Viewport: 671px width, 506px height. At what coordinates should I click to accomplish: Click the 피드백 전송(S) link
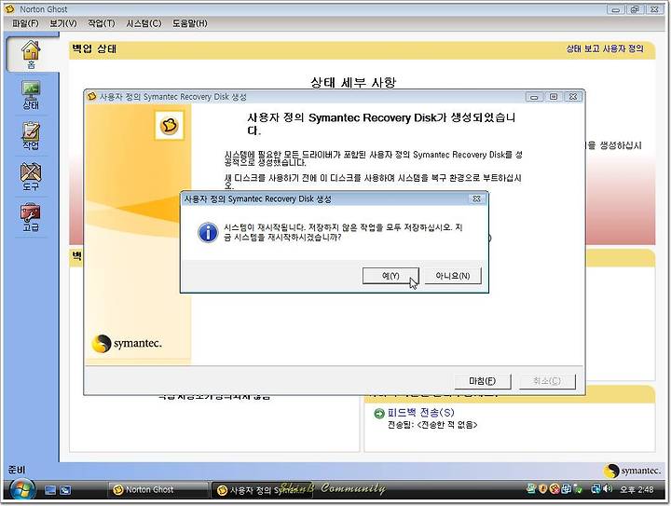click(420, 413)
